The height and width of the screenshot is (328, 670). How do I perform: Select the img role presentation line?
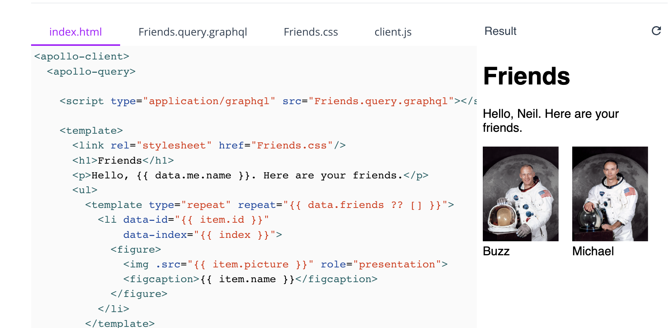tap(284, 264)
